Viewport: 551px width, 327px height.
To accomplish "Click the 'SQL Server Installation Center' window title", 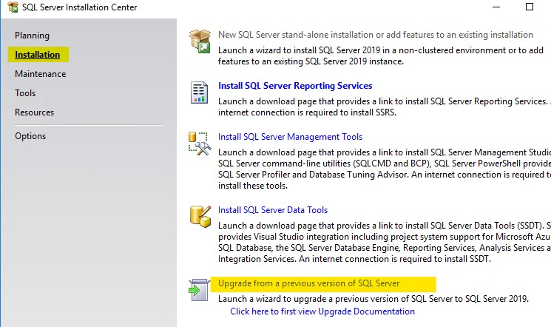I will click(x=79, y=7).
